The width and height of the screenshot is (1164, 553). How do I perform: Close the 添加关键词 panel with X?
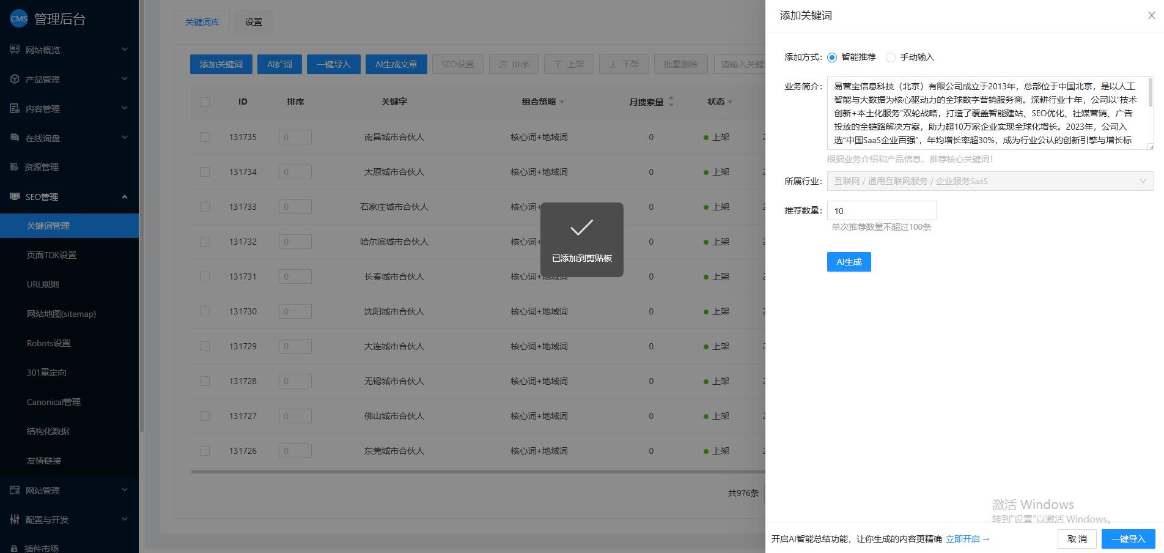[1151, 15]
